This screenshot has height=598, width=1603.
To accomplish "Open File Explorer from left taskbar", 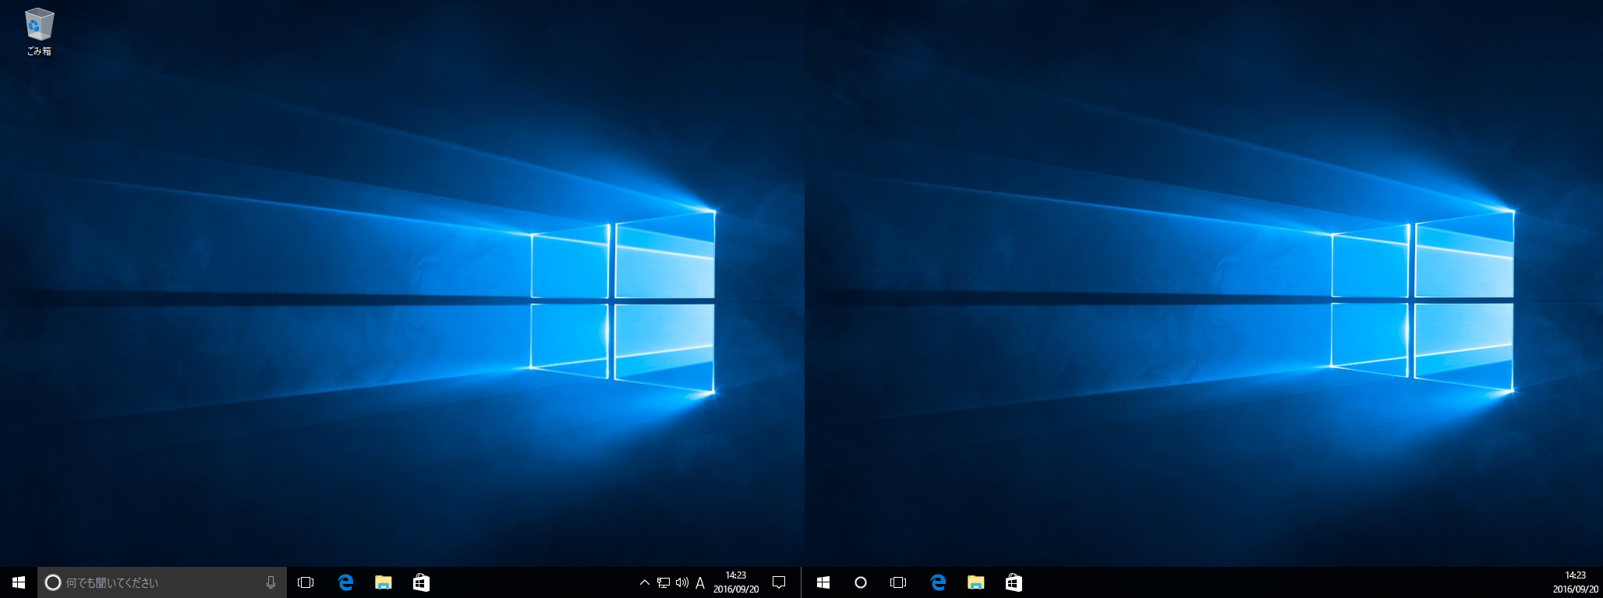I will pos(383,582).
